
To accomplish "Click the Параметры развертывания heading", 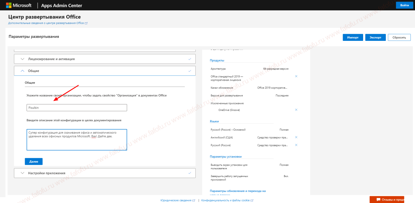I will click(x=34, y=37).
